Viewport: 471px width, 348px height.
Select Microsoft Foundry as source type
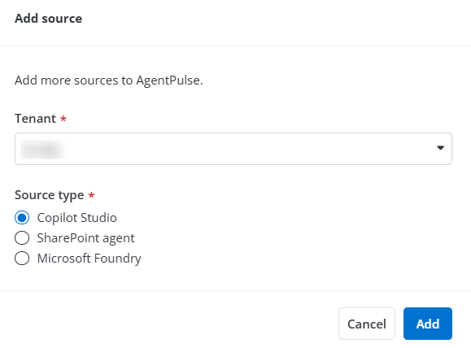(x=22, y=259)
